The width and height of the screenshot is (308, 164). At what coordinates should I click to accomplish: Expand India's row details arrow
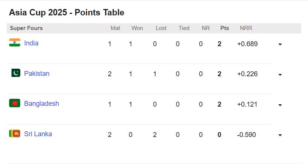pos(280,44)
